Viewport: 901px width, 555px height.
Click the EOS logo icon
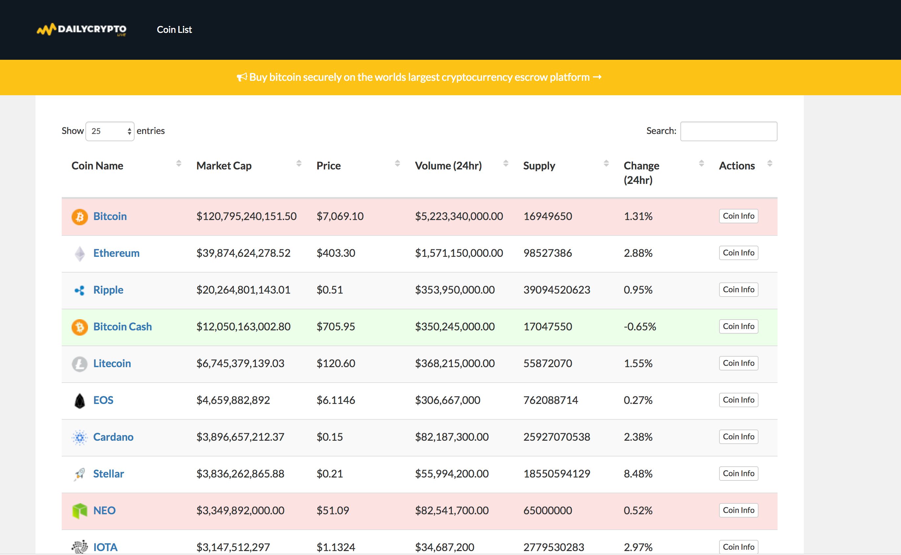tap(80, 400)
